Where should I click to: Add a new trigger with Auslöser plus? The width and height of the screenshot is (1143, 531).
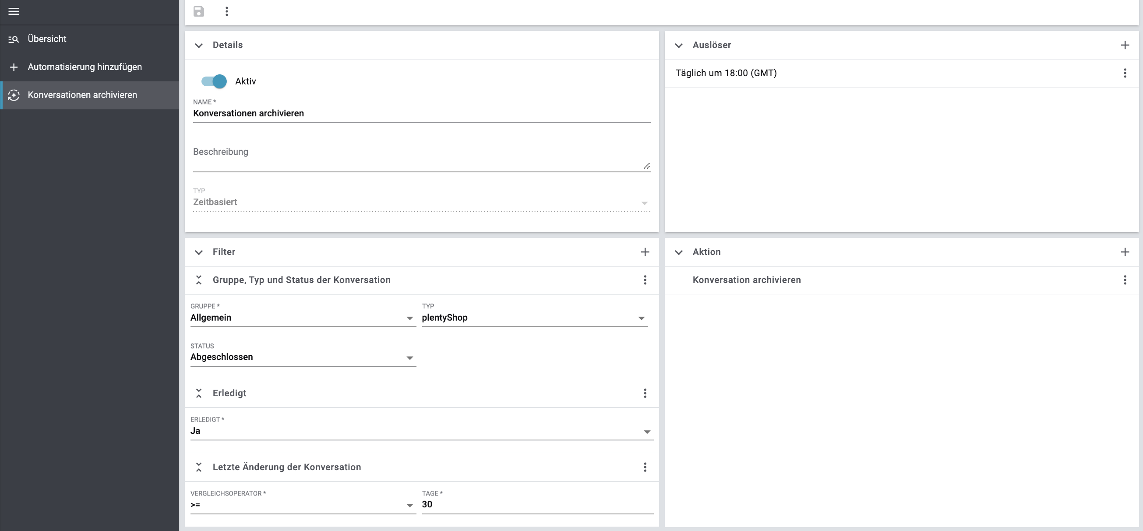(x=1125, y=45)
